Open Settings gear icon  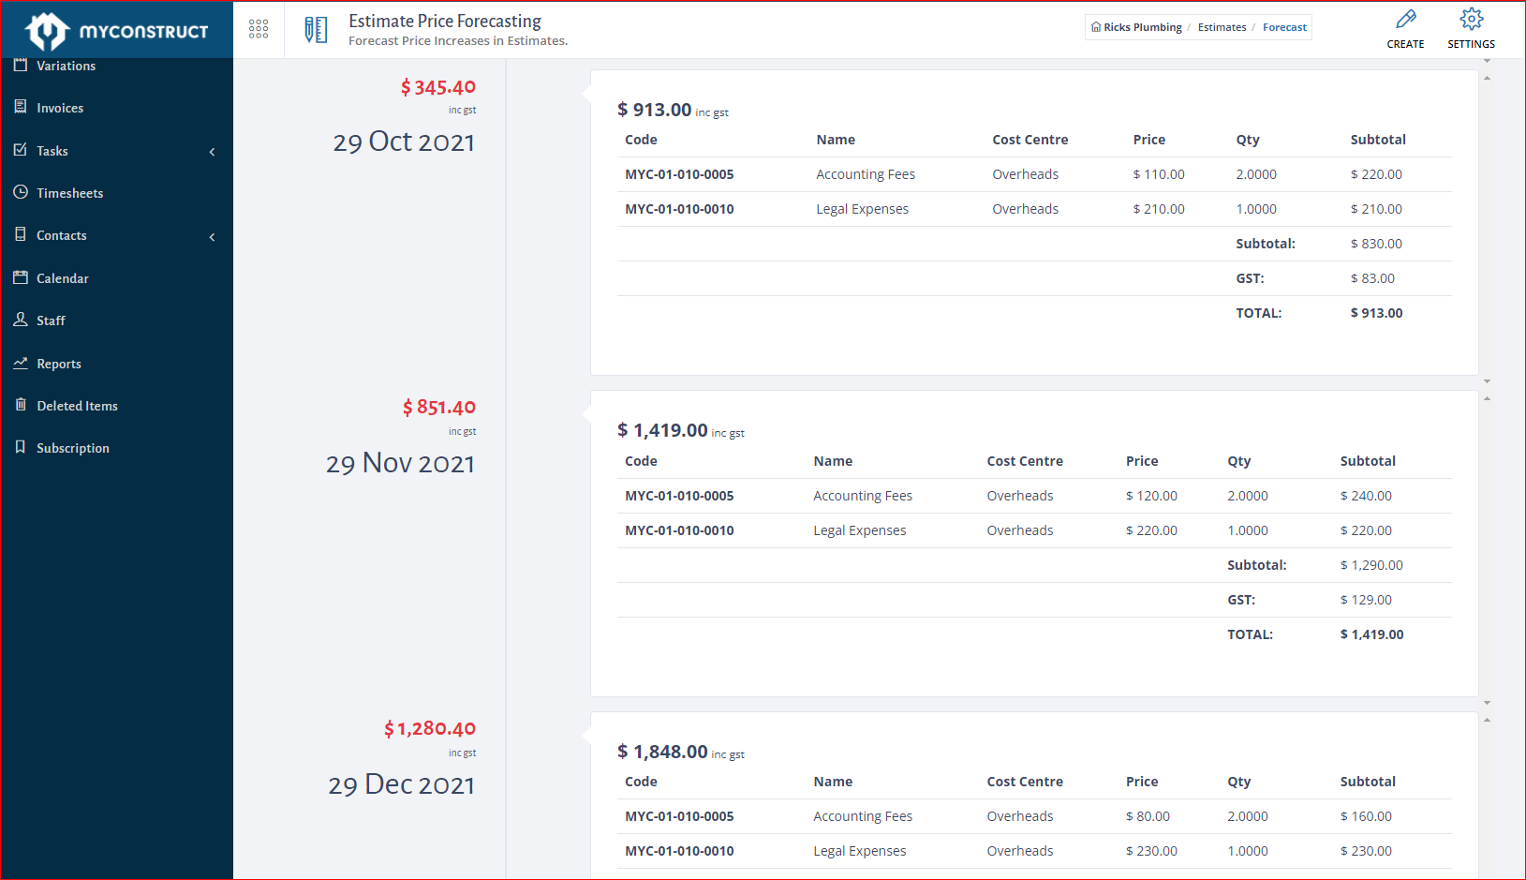1471,19
